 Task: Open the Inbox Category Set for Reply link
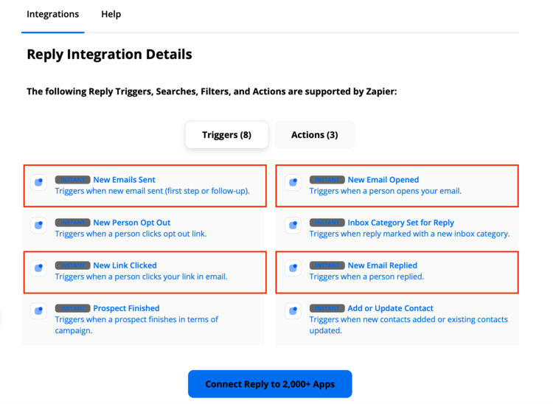pyautogui.click(x=401, y=223)
